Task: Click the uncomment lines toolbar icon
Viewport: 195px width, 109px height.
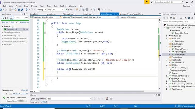Action: (x=94, y=9)
